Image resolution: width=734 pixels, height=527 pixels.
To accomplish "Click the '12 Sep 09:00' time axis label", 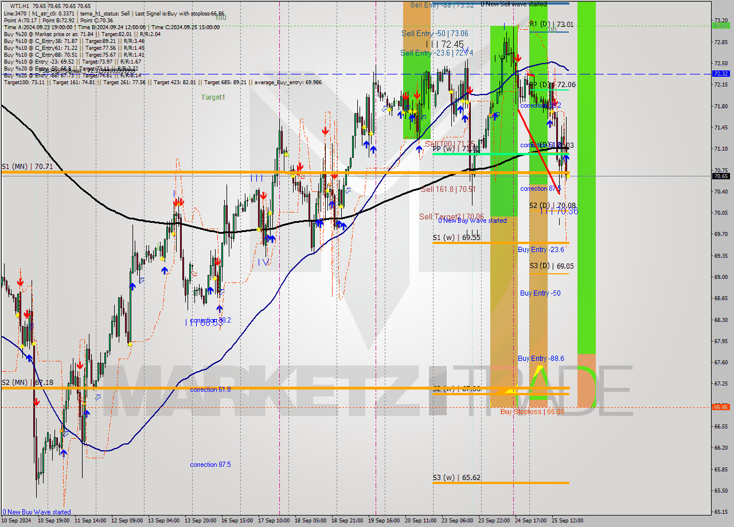I will [127, 521].
